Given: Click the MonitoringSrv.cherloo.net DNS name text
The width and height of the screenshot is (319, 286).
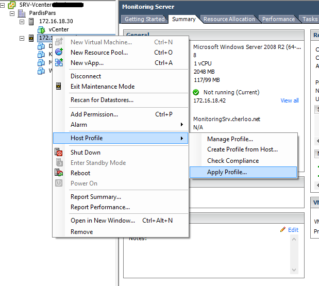Looking at the screenshot, I should coord(227,119).
